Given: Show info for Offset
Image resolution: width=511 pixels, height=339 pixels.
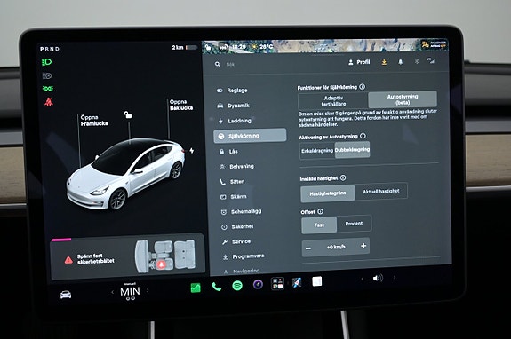Looking at the screenshot, I should (320, 211).
